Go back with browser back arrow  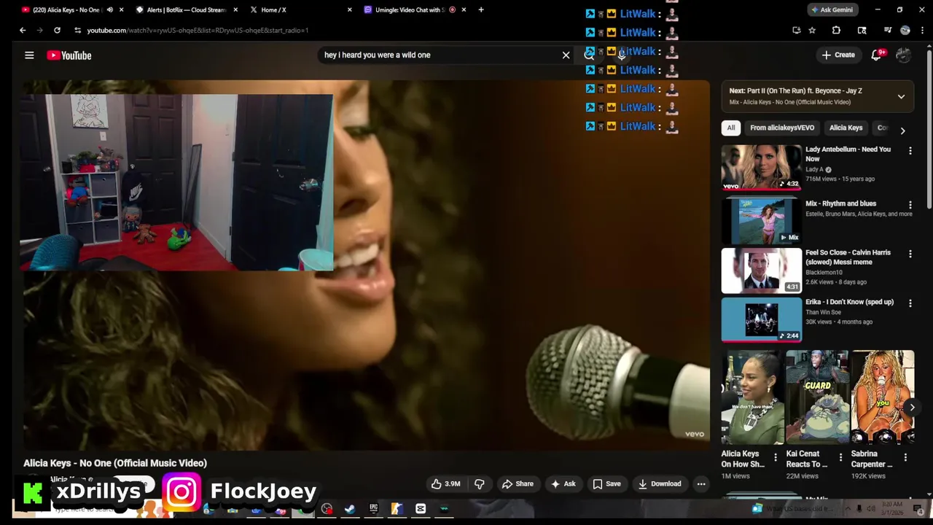click(x=23, y=30)
